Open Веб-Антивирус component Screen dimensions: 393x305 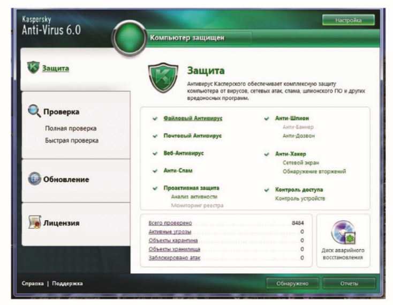point(184,153)
